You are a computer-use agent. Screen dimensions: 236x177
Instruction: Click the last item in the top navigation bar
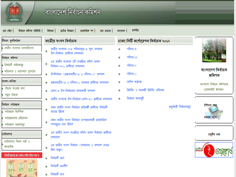[x=135, y=30]
